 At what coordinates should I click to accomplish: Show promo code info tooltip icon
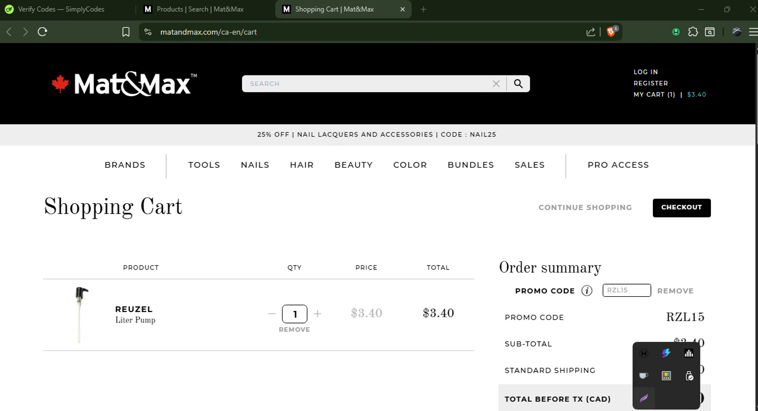click(587, 291)
